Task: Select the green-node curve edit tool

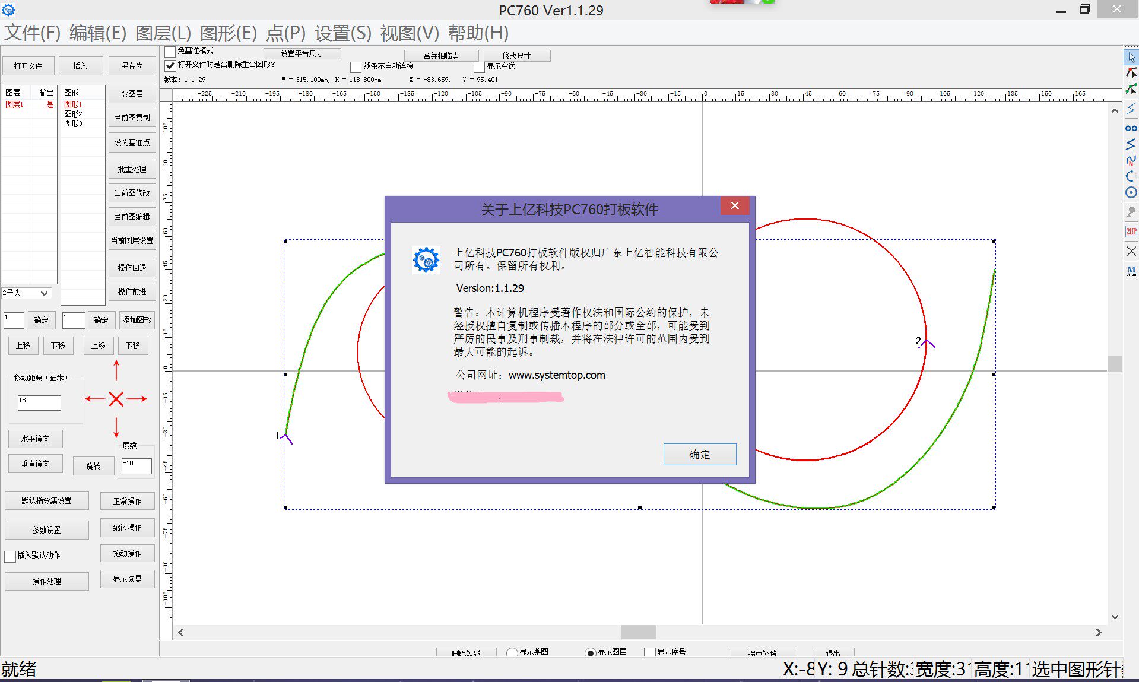Action: point(1131,90)
